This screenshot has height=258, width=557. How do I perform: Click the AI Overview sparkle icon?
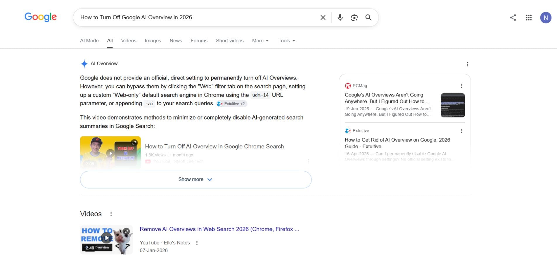(x=84, y=64)
